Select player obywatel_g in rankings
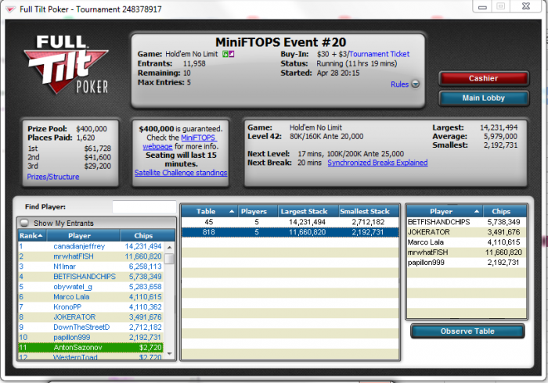Image resolution: width=548 pixels, height=383 pixels. click(x=91, y=287)
